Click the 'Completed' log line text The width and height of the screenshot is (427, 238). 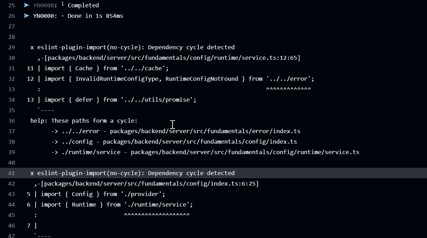coord(83,5)
